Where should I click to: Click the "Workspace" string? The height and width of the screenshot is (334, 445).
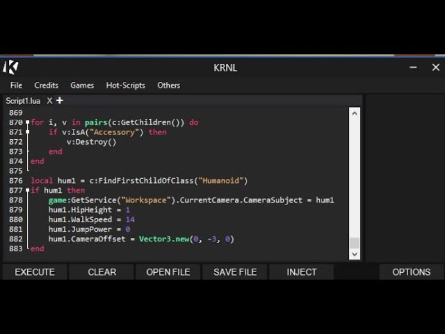(x=146, y=200)
